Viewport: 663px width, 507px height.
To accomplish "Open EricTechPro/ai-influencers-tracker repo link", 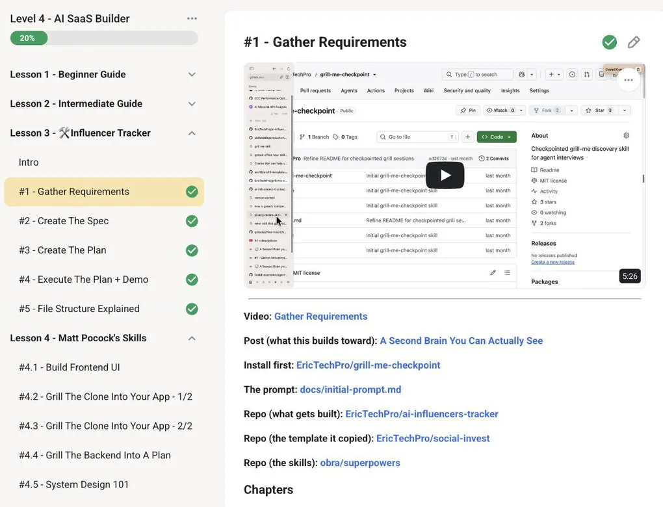I will (422, 414).
